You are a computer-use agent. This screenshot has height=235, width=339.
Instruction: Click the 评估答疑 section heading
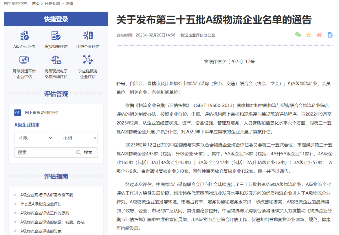coord(56,94)
